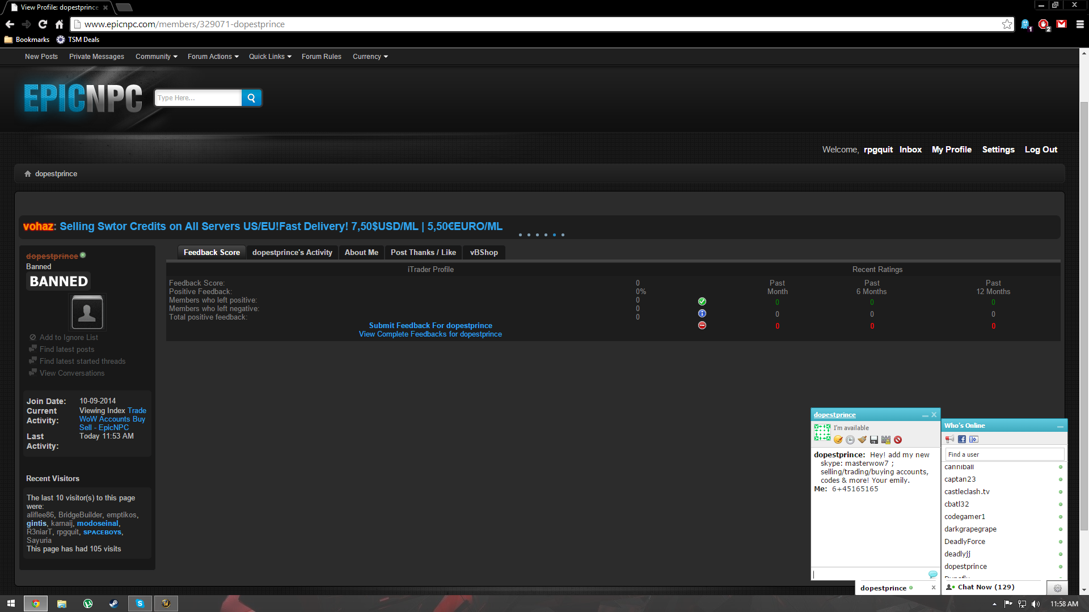Open Skype from the taskbar

tap(140, 603)
